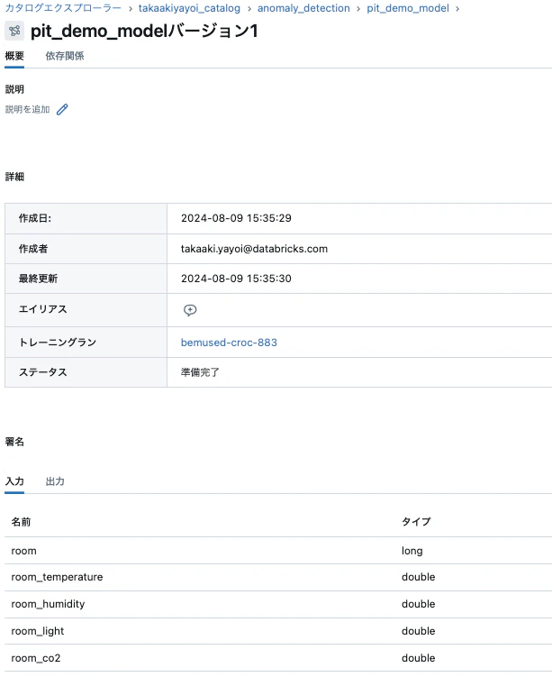Image resolution: width=552 pixels, height=677 pixels.
Task: Click the double type of room_temperature
Action: (x=419, y=577)
